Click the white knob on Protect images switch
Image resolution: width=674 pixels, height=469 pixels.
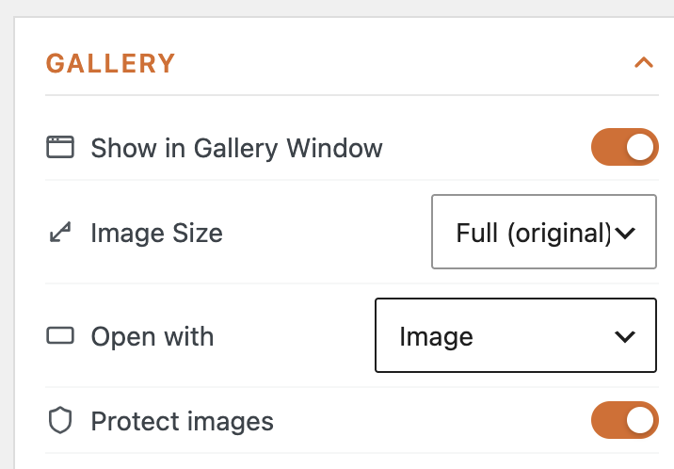tap(639, 420)
